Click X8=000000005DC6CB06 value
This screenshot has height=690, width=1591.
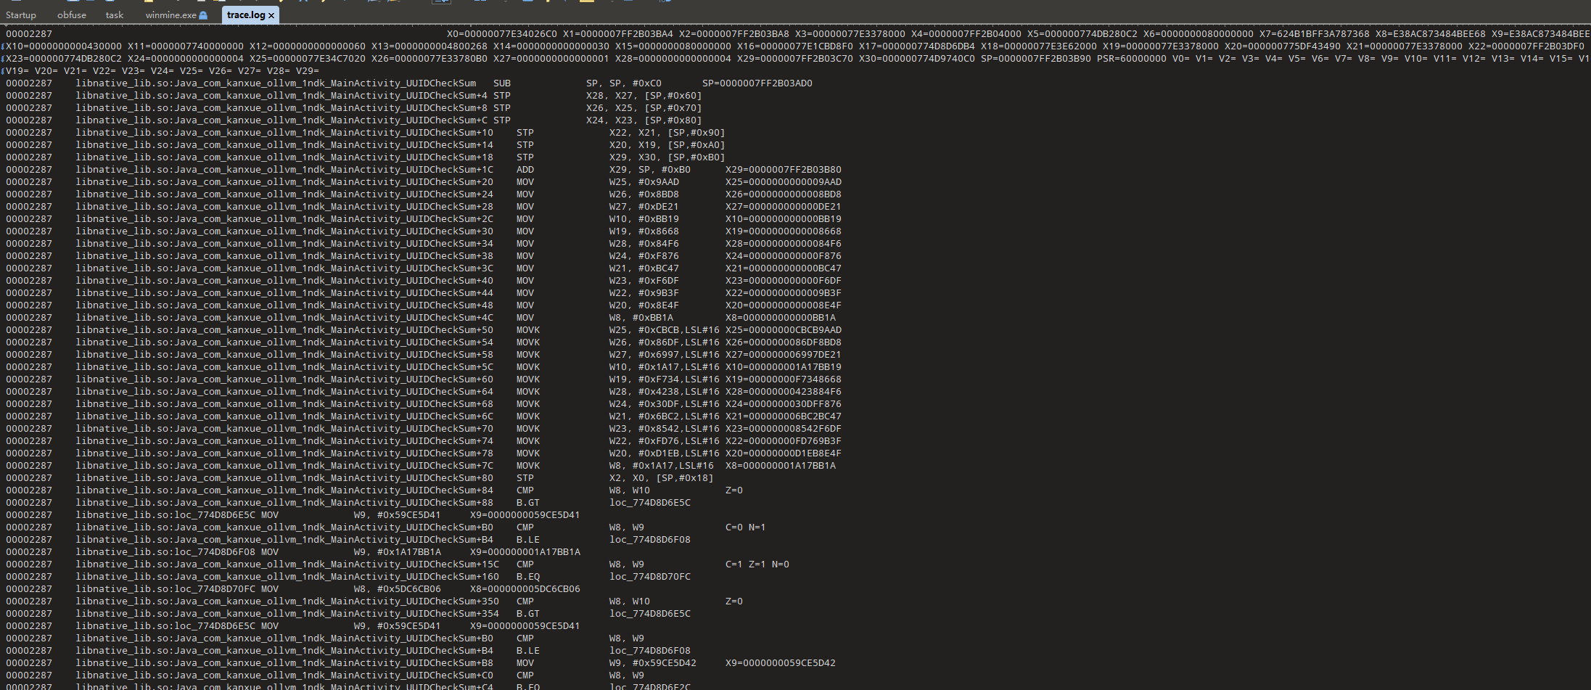point(525,589)
